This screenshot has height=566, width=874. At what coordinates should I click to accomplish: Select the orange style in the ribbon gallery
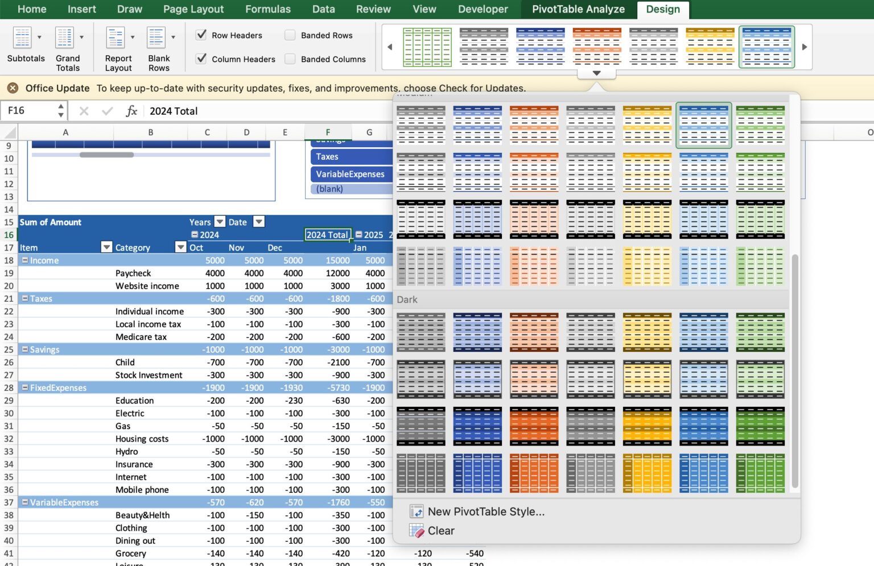coord(597,47)
